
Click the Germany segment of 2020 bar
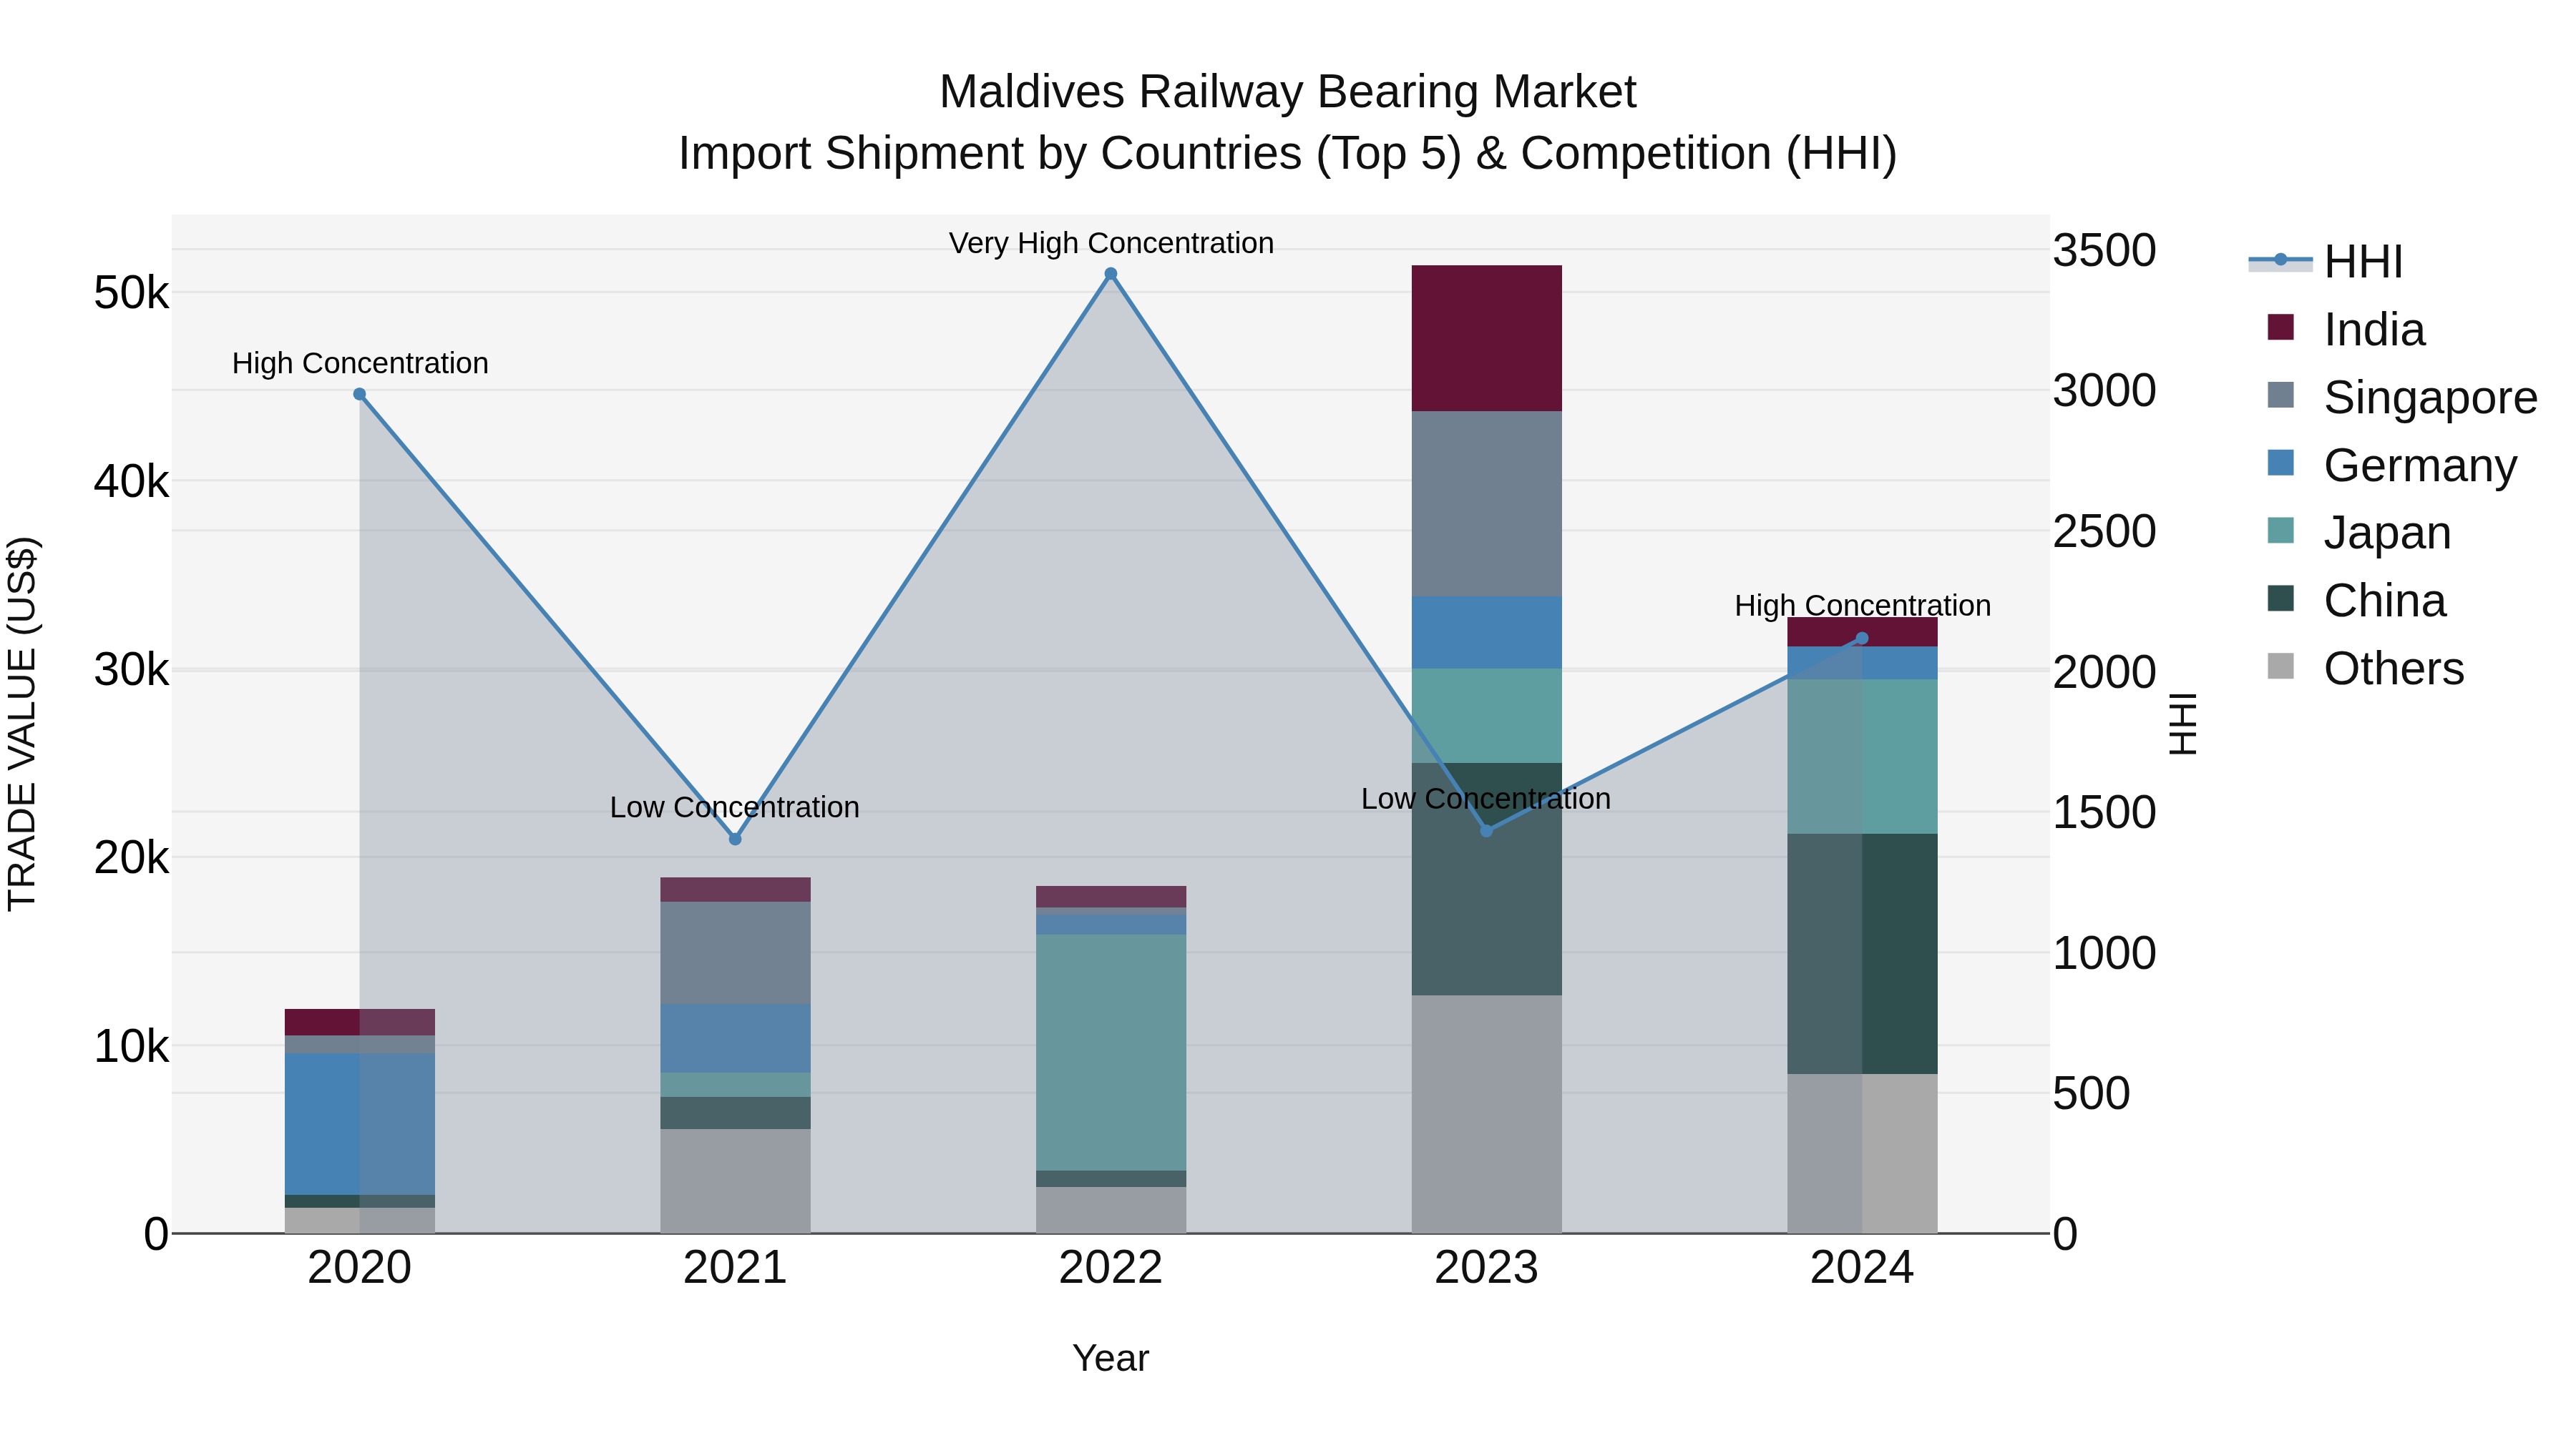click(360, 1124)
